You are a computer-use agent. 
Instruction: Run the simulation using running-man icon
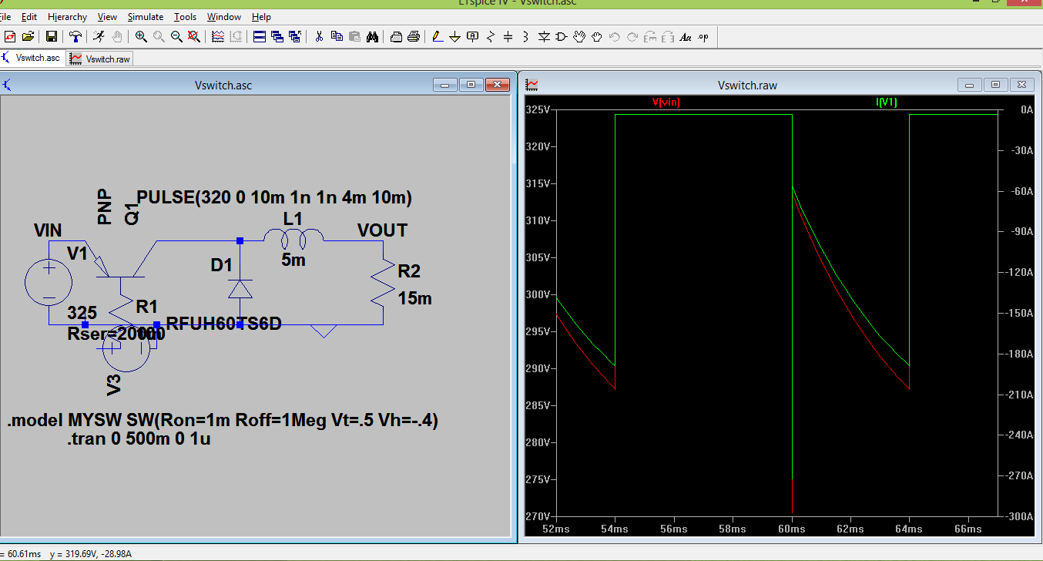click(99, 36)
